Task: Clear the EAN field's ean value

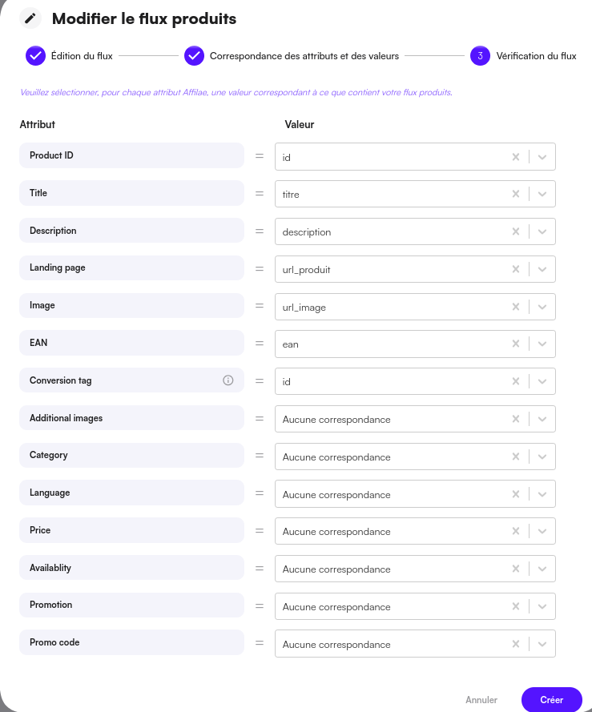Action: 516,344
